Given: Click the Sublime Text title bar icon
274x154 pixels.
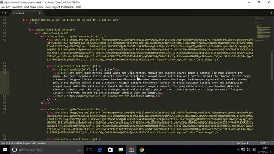Looking at the screenshot, I should pyautogui.click(x=2, y=2).
